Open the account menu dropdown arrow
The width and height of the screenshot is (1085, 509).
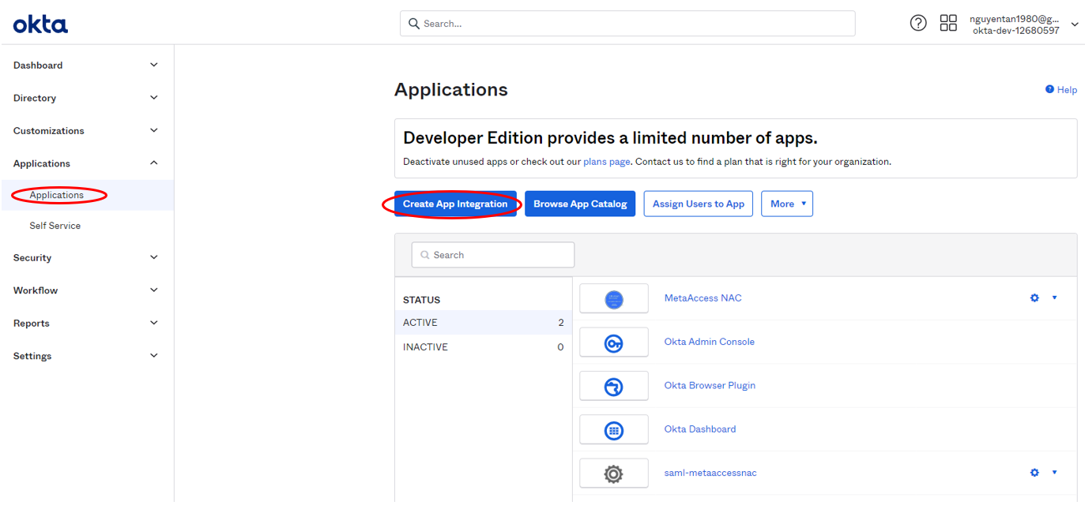click(x=1075, y=24)
